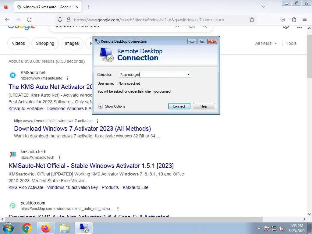Open the clock showing 1:55 PM
This screenshot has width=312, height=234.
tap(296, 228)
